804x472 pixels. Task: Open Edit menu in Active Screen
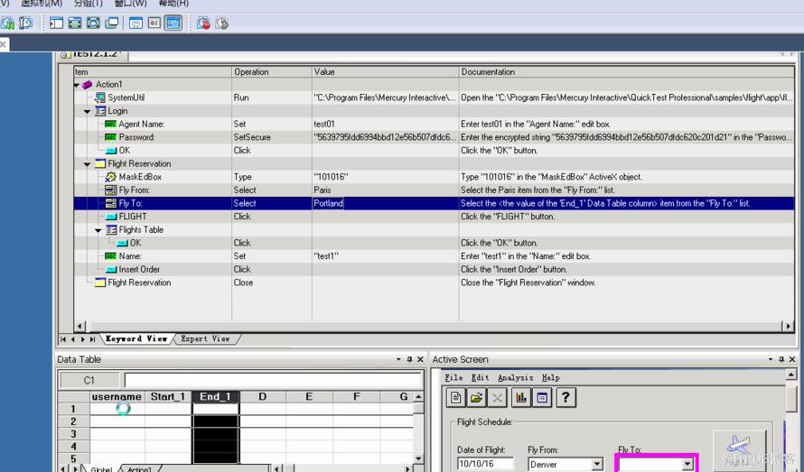tap(480, 378)
